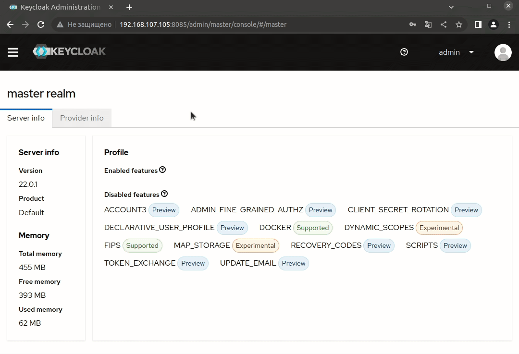Click the RECOVERY_CODES Preview badge
The image size is (519, 354).
(379, 246)
